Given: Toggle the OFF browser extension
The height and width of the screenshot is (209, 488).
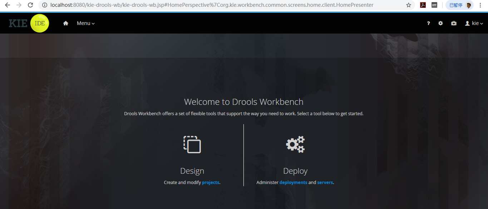Looking at the screenshot, I should tap(434, 5).
